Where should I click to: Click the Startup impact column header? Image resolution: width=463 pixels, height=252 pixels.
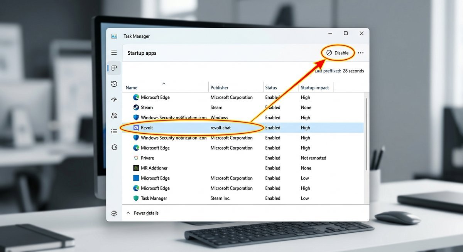tap(315, 87)
